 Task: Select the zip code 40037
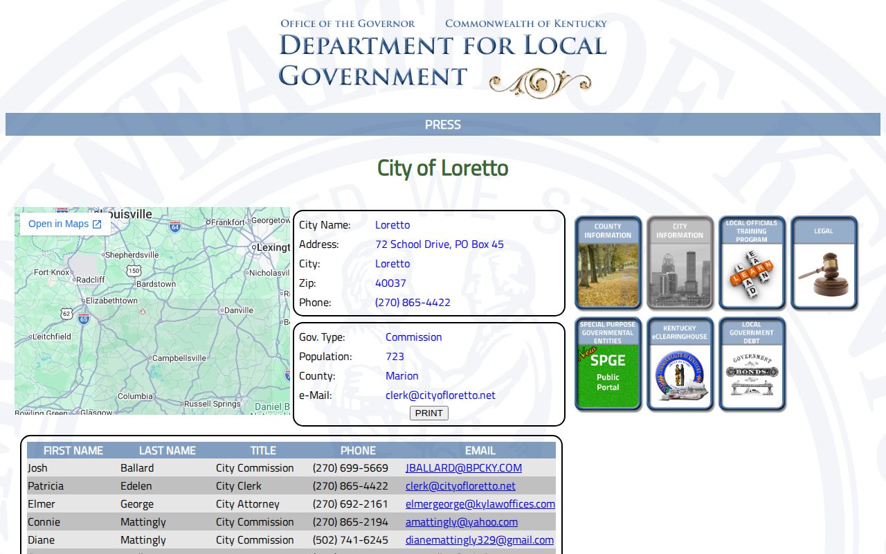(x=390, y=283)
